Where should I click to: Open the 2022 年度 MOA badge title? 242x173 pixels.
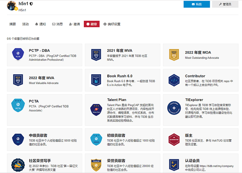click(x=198, y=53)
